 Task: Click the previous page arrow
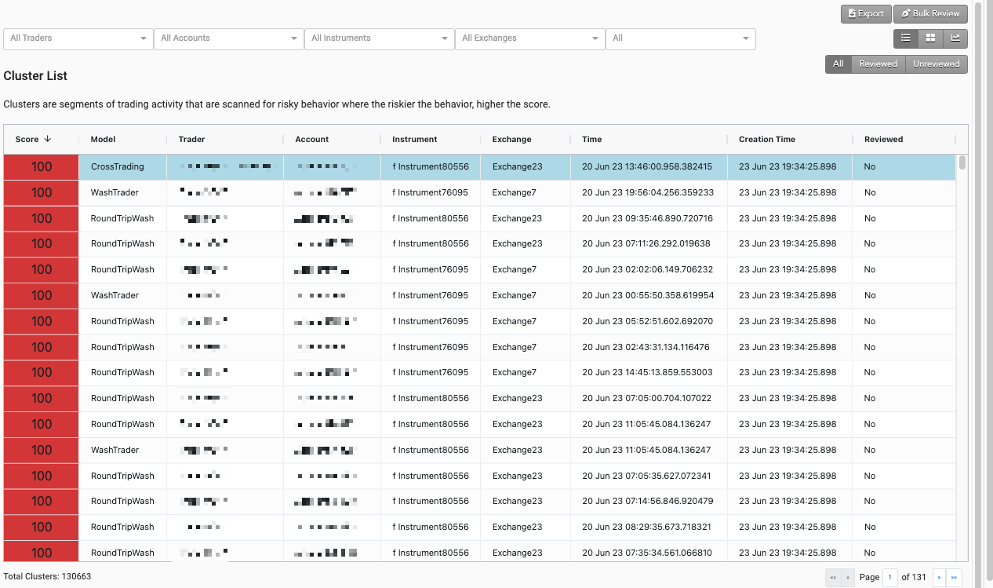point(846,578)
